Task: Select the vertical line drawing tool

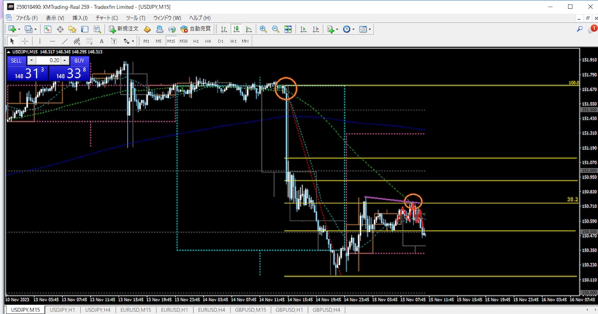Action: tap(40, 41)
